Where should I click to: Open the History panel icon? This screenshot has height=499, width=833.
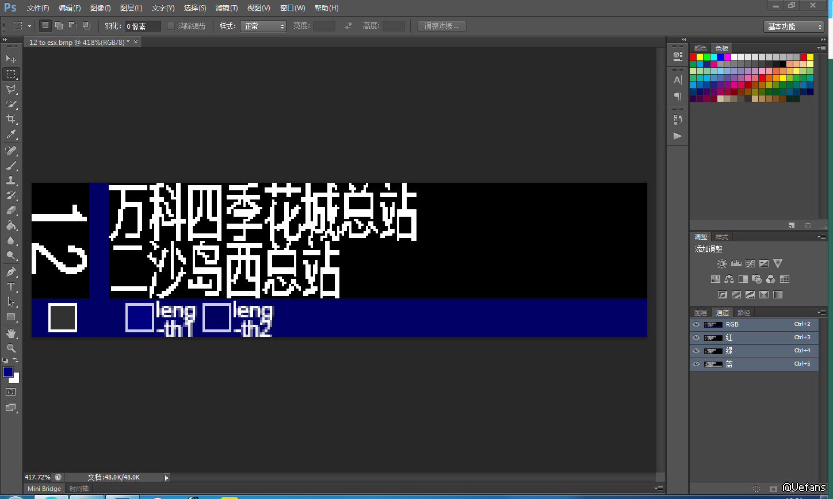(678, 120)
